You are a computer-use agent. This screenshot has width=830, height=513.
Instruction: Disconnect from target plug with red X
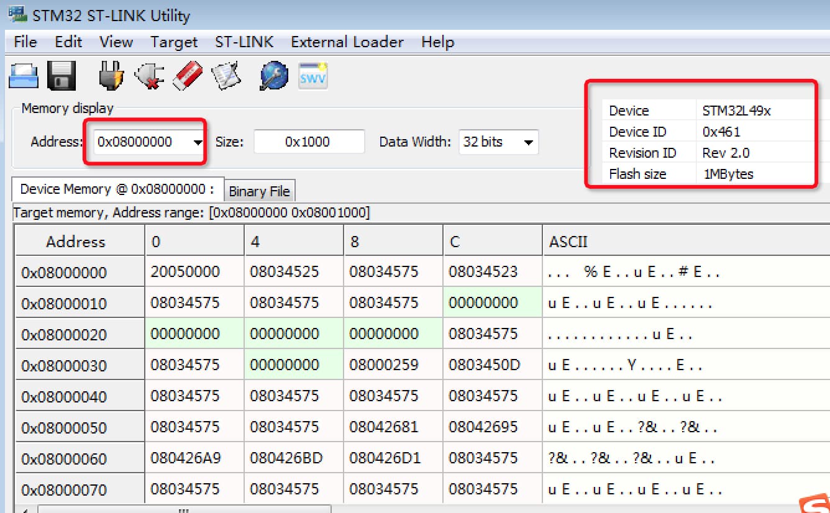pyautogui.click(x=148, y=76)
